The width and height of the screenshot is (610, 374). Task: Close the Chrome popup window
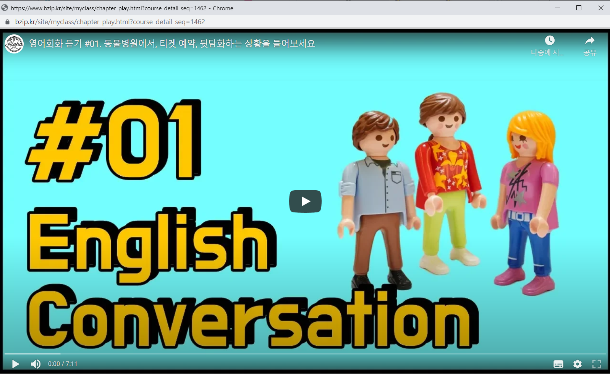(600, 8)
